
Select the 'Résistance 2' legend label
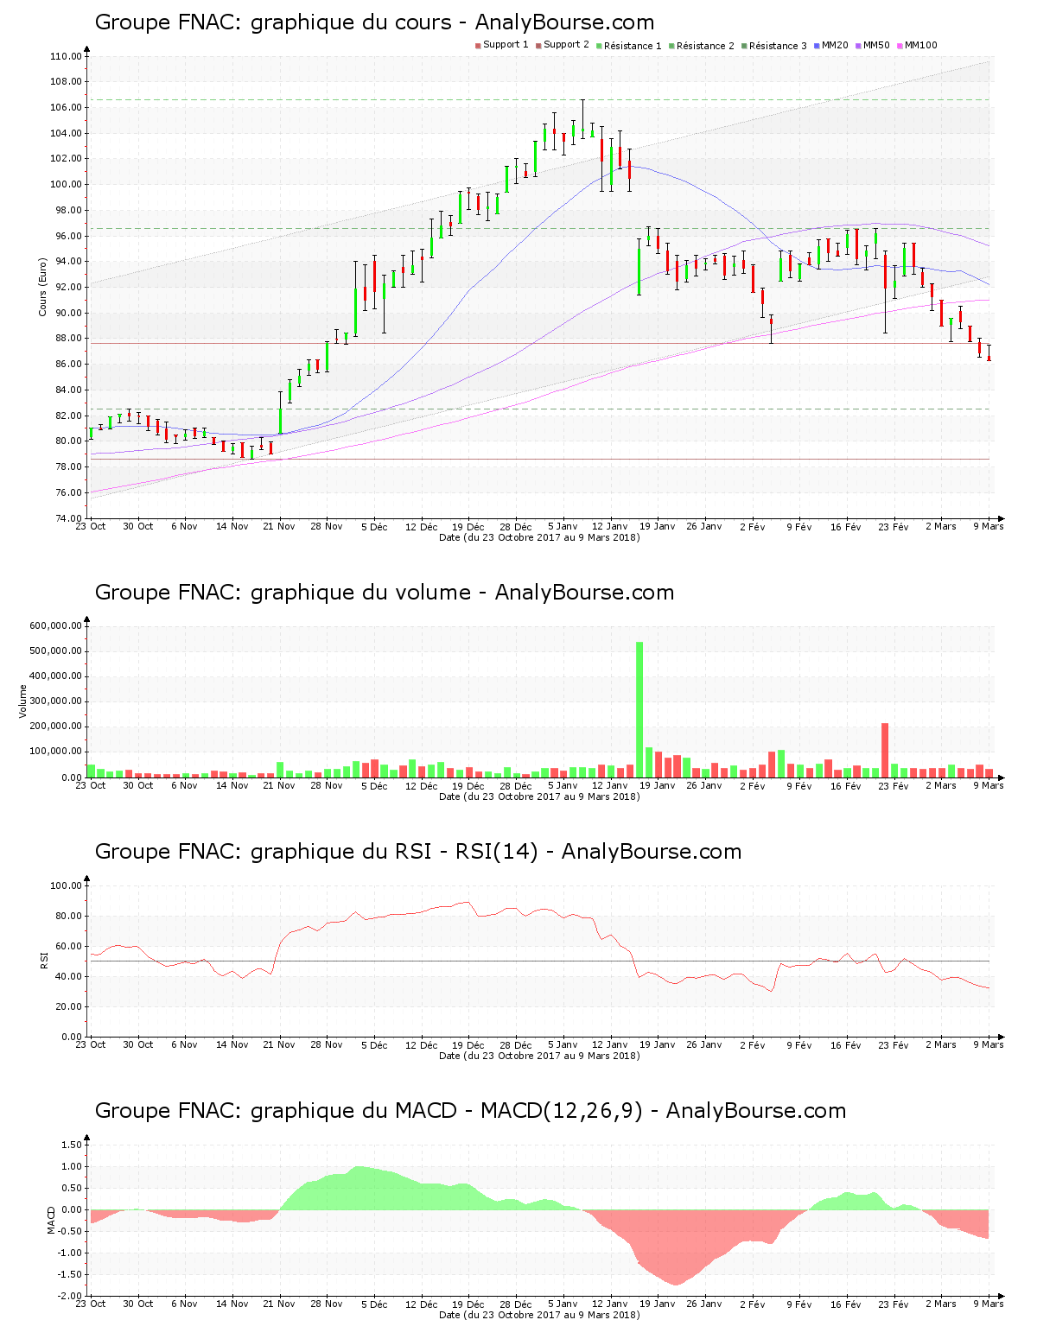(705, 46)
